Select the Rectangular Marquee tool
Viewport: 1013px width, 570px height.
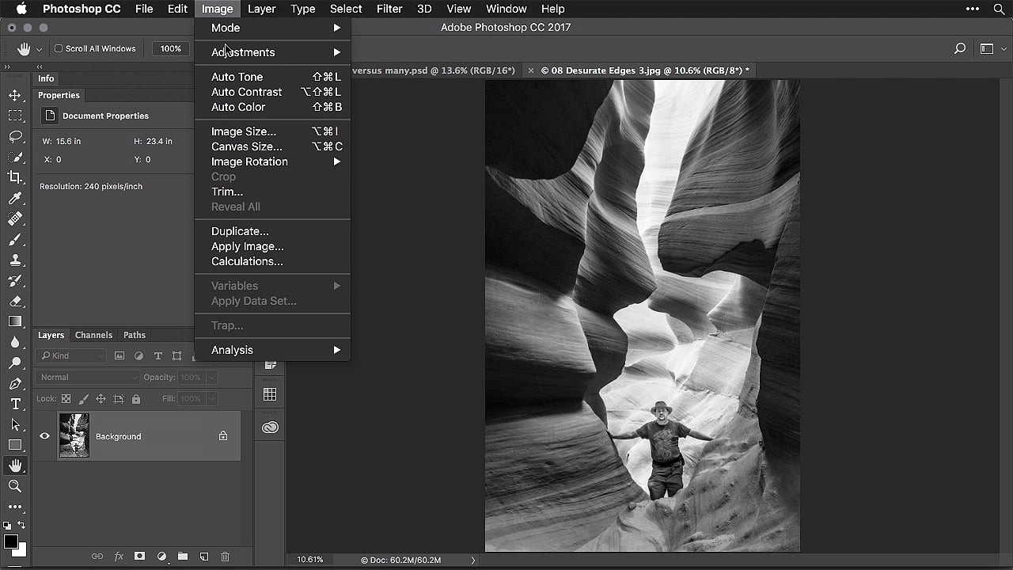pyautogui.click(x=15, y=116)
